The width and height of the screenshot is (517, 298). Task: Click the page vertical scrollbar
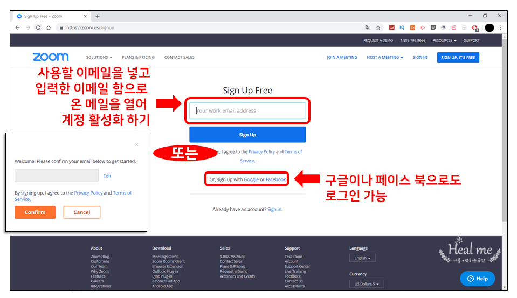tap(505, 130)
